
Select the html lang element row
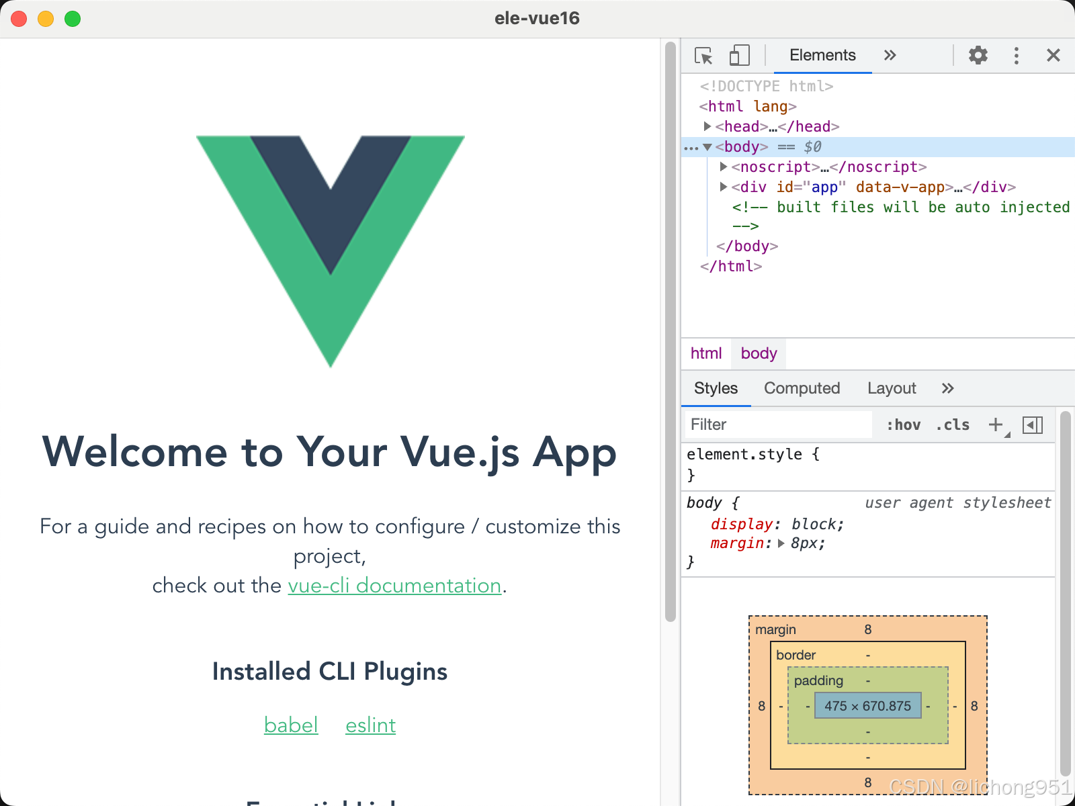pyautogui.click(x=878, y=106)
